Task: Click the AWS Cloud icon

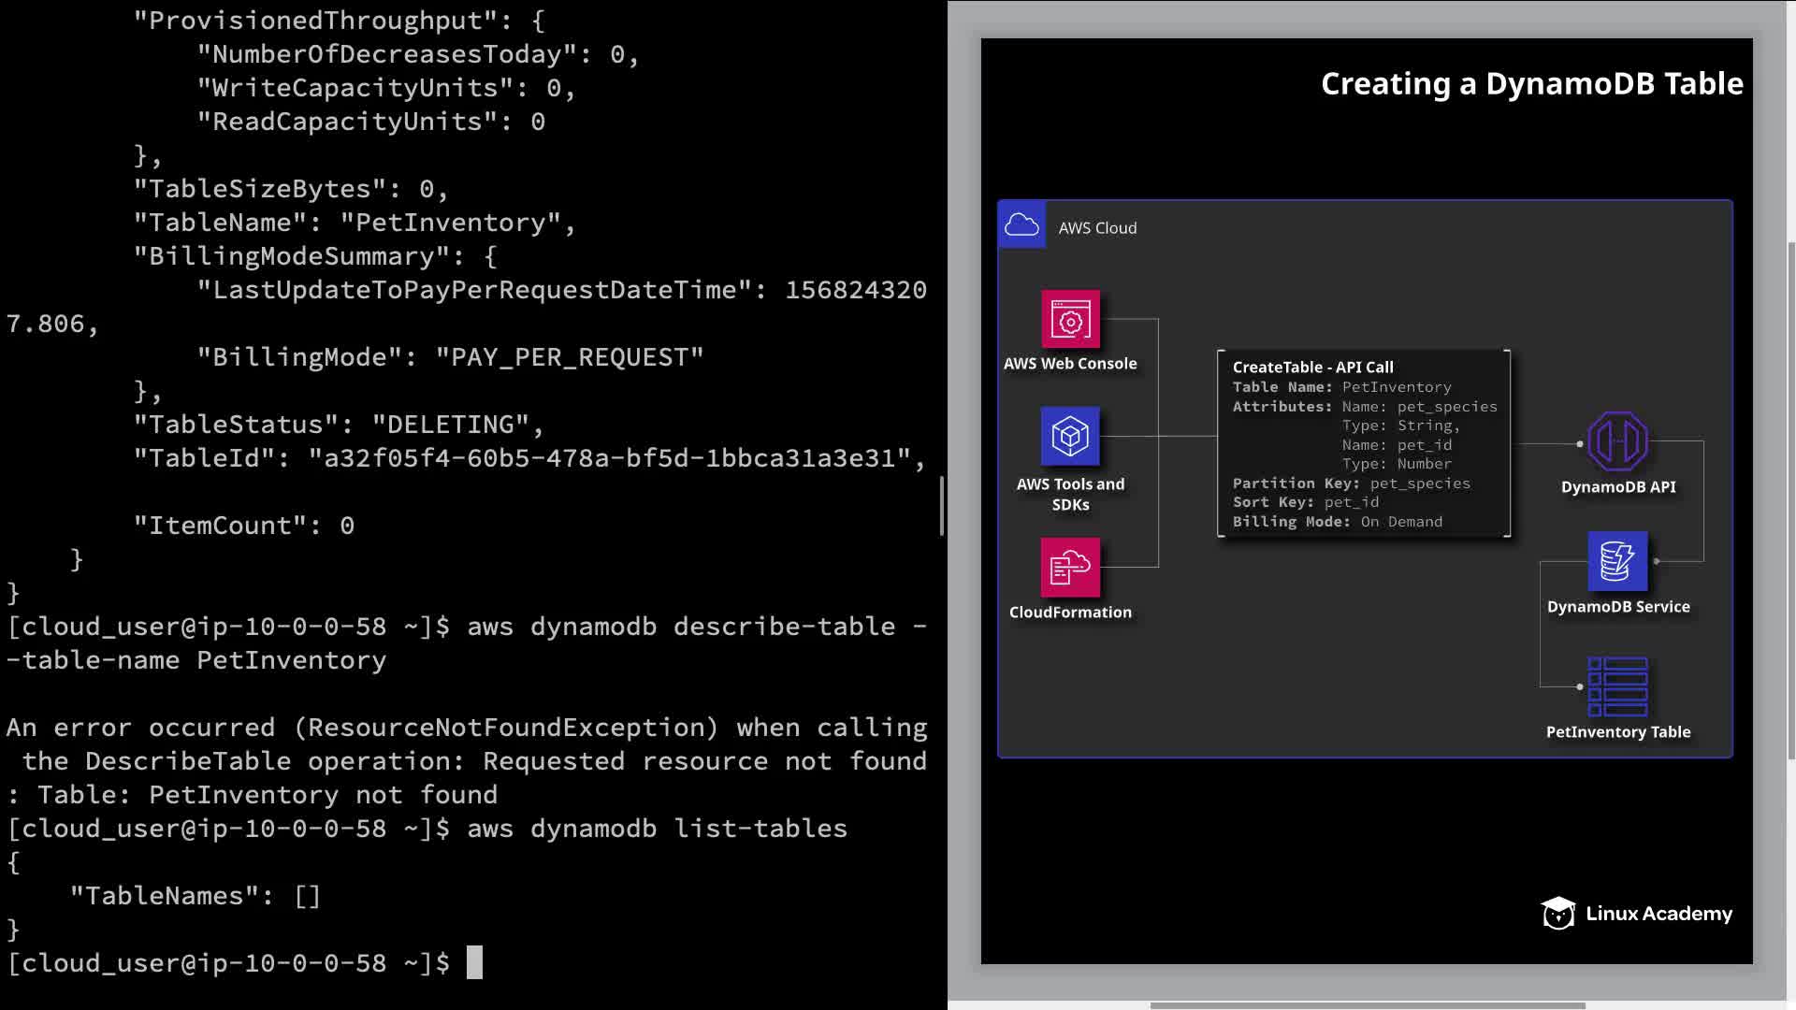Action: point(1021,225)
